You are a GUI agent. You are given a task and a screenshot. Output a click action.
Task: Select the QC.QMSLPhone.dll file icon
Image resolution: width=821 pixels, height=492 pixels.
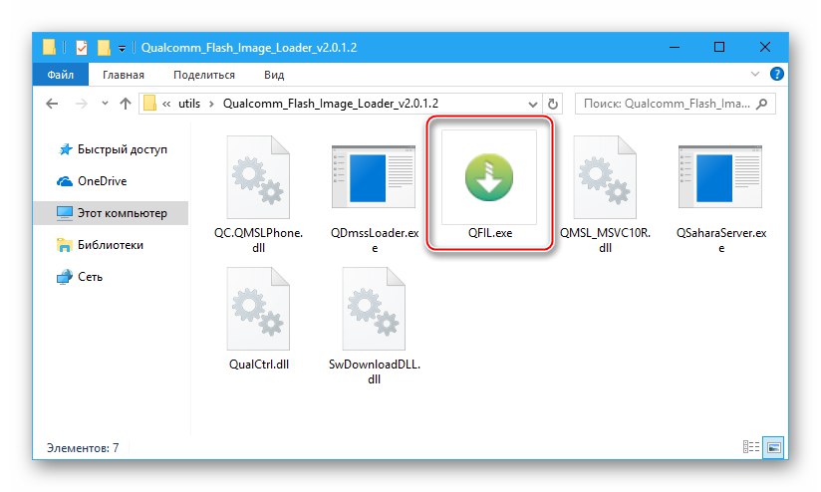point(258,177)
